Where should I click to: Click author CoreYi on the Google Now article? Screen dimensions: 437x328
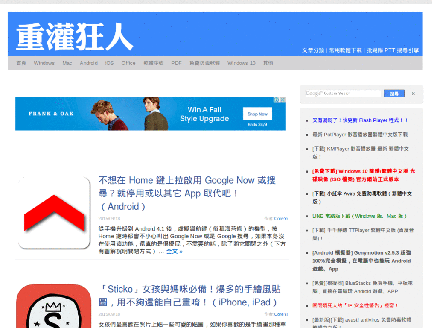coord(281,218)
